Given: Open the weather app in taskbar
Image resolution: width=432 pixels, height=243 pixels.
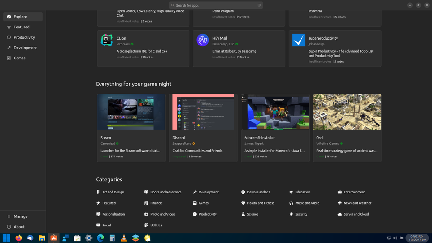Looking at the screenshot, I should point(148,238).
